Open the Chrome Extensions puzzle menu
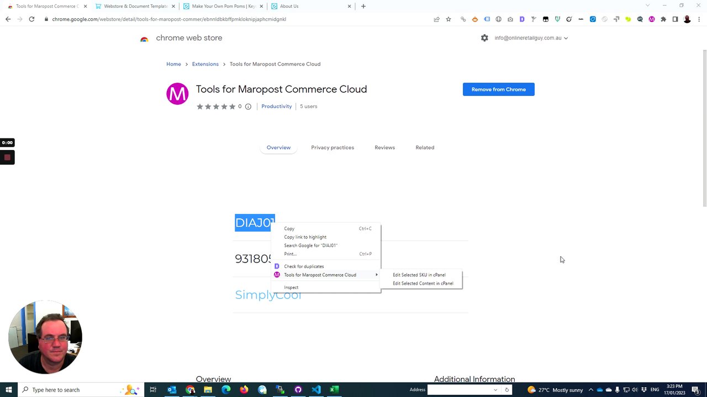The height and width of the screenshot is (397, 707). [663, 19]
